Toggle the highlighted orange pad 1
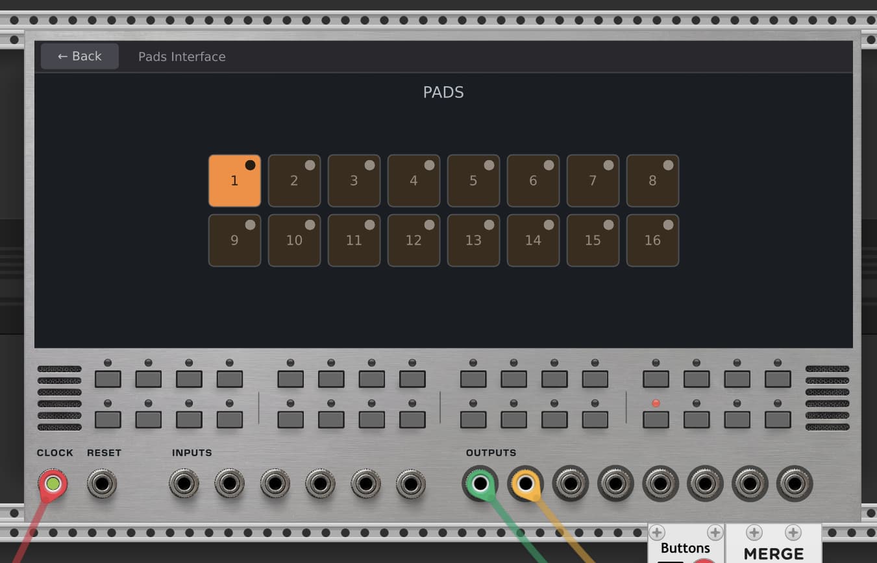 (234, 181)
